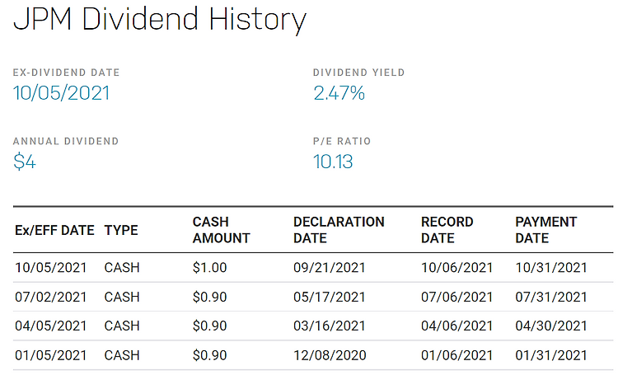Click the 10.13 P/E ratio value

point(333,162)
